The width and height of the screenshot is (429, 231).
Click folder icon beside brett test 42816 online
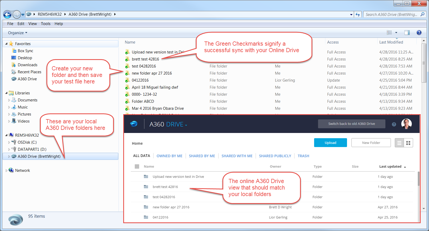pyautogui.click(x=146, y=187)
